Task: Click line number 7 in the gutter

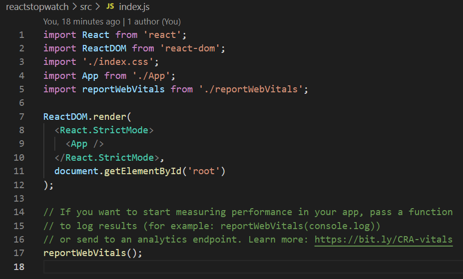Action: (x=21, y=117)
